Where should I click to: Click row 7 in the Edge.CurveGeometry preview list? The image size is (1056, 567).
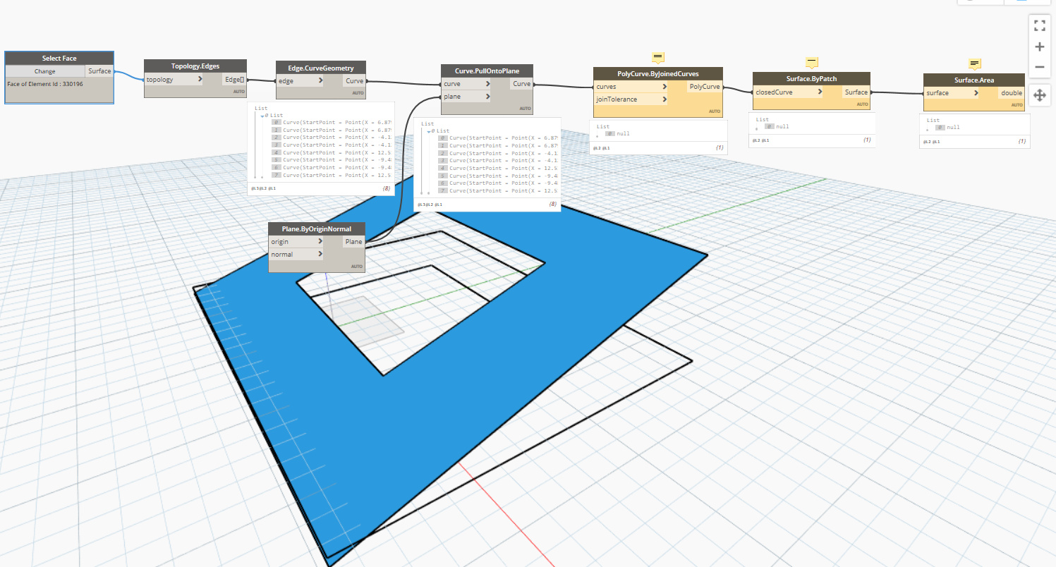click(332, 175)
